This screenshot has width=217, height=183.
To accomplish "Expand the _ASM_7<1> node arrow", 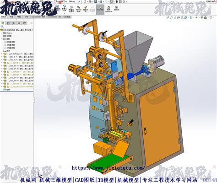I will (x=1, y=60).
